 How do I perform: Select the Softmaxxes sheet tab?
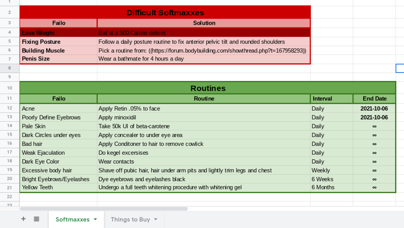[x=73, y=220]
